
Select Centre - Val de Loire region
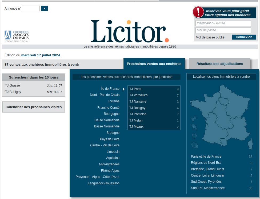click(x=105, y=145)
